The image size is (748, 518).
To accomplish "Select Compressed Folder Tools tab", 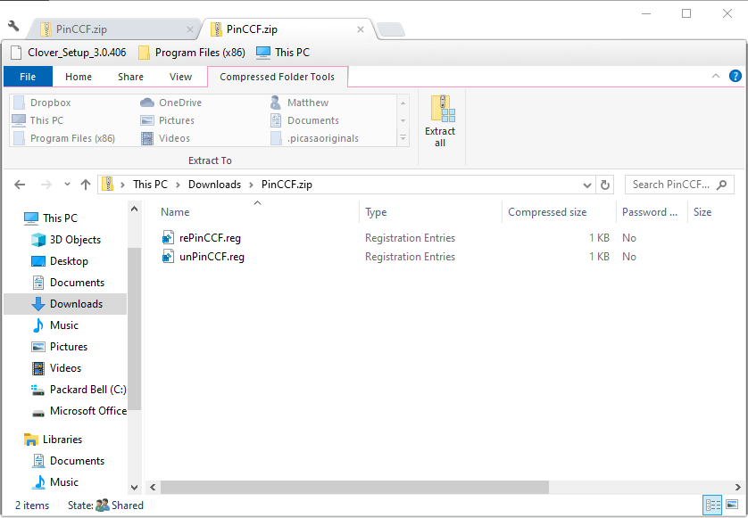I will (x=278, y=77).
